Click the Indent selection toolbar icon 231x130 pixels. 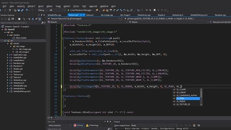(150, 10)
